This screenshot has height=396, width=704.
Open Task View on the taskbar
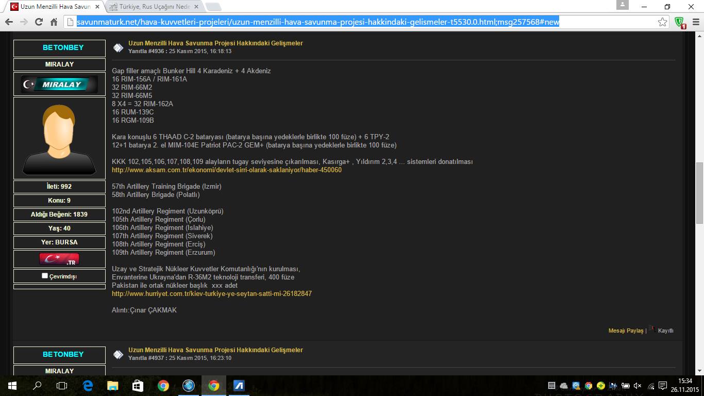click(62, 386)
